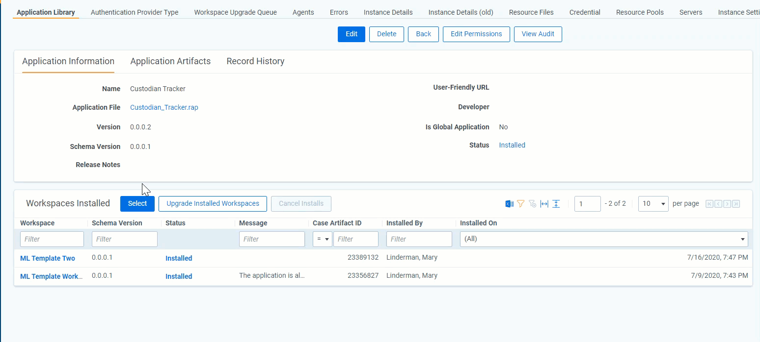Open the Resource Pools tab
Viewport: 760px width, 342px height.
[640, 12]
